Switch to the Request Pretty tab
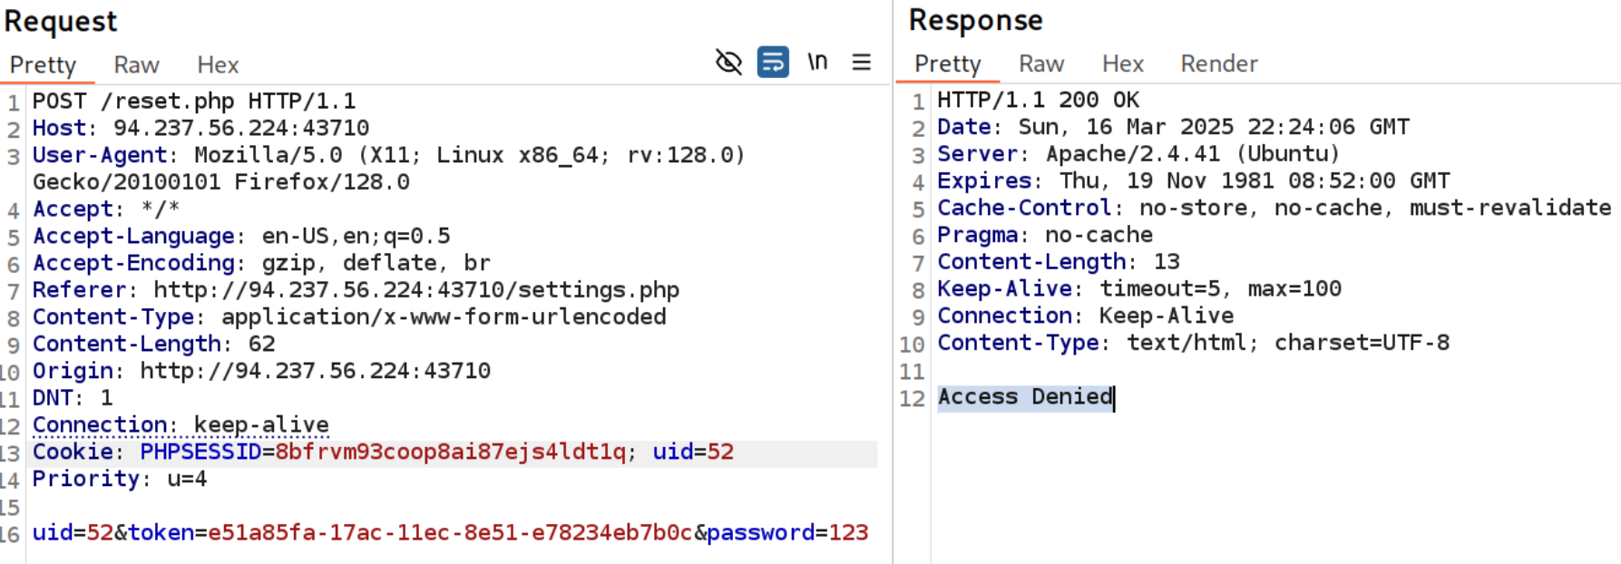 (43, 65)
